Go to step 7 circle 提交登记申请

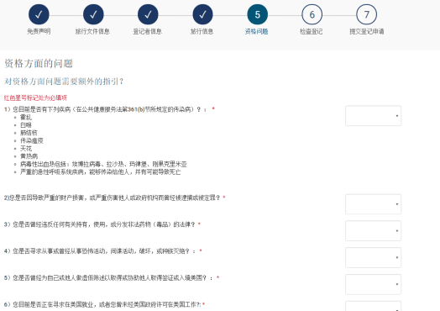click(x=366, y=14)
